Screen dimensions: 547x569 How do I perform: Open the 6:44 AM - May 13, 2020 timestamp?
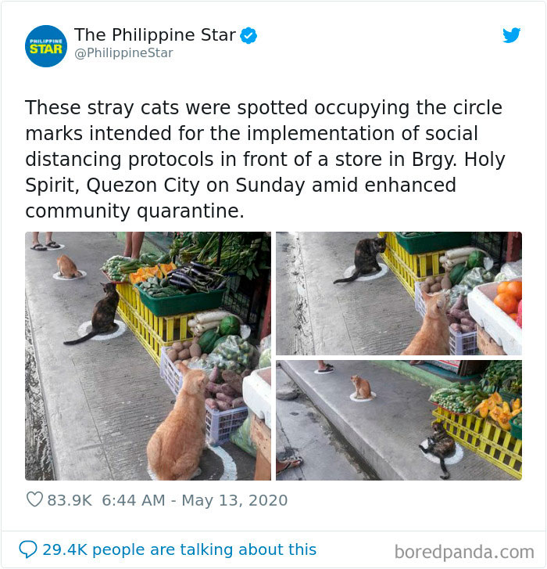coord(195,500)
